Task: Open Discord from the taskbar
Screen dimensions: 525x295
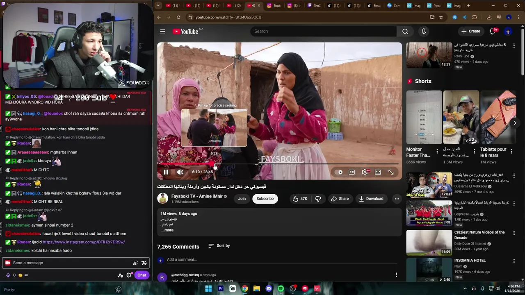Action: (269, 289)
